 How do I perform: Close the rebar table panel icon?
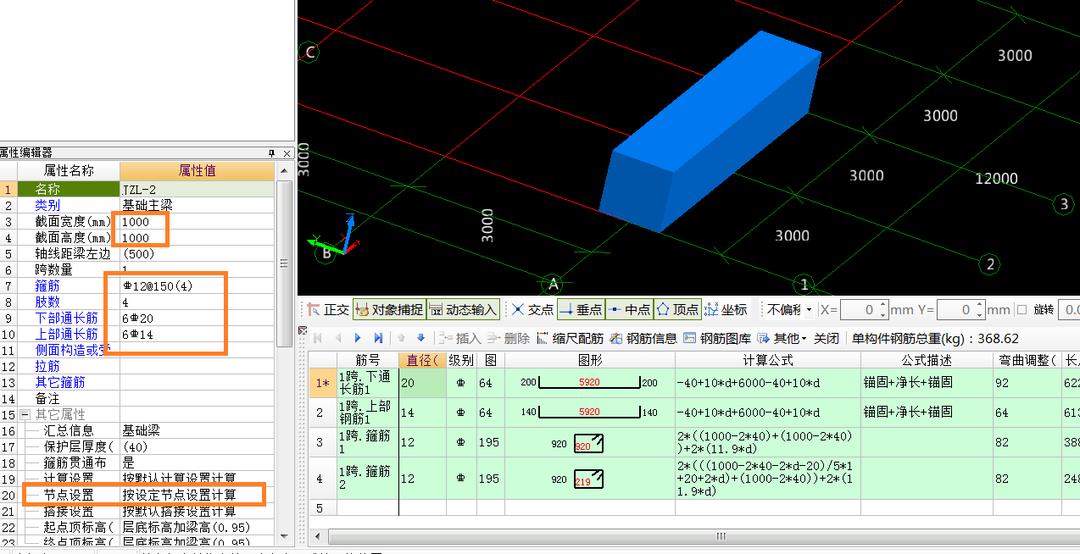[x=302, y=330]
